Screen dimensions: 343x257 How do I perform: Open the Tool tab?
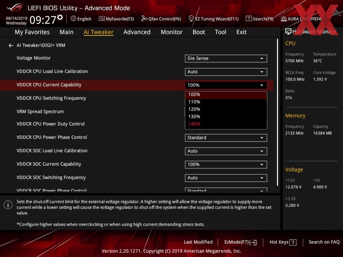click(220, 32)
